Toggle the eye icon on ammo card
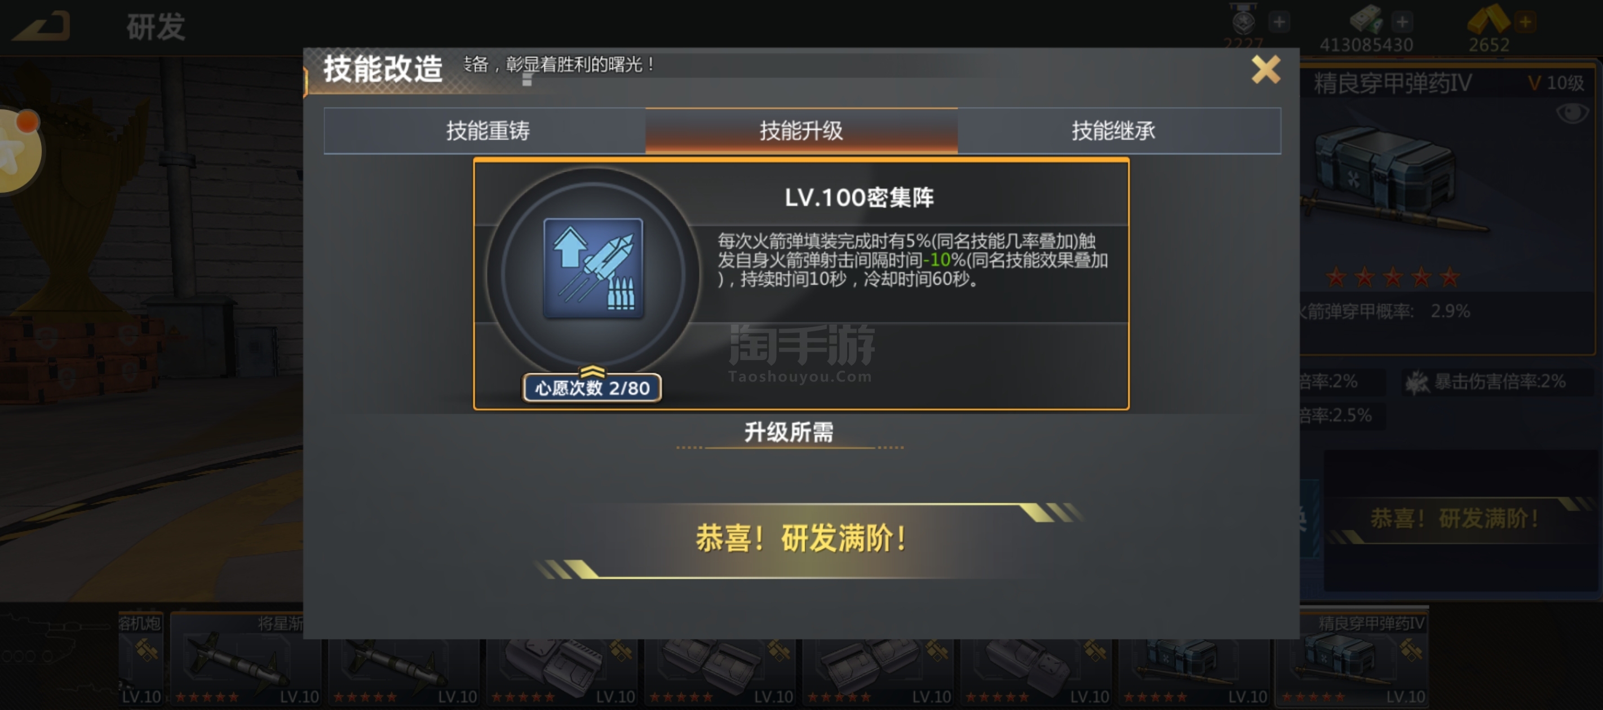This screenshot has height=710, width=1603. [x=1571, y=113]
